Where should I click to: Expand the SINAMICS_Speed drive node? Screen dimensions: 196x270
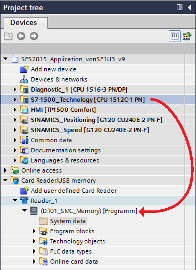(x=15, y=130)
